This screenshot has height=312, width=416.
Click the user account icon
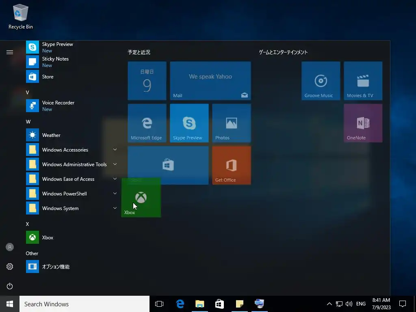pyautogui.click(x=10, y=247)
